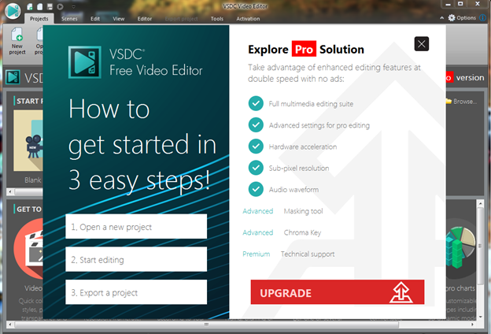This screenshot has width=491, height=334.
Task: Click checkmark beside Hardware acceleration
Action: [x=256, y=147]
